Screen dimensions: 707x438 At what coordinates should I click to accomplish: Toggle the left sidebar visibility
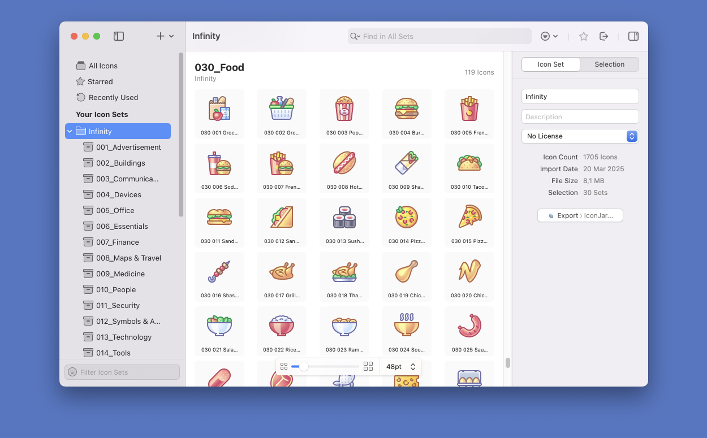click(119, 36)
